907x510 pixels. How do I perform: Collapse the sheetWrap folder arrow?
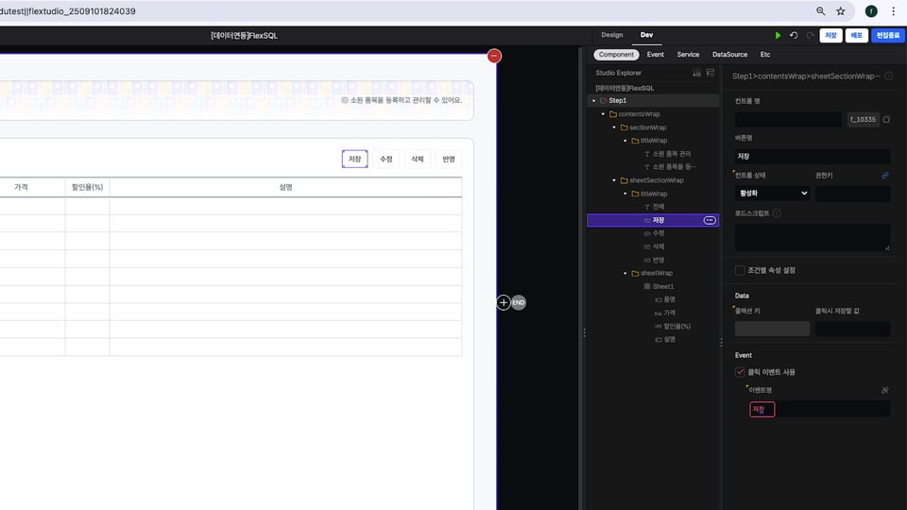click(x=625, y=273)
